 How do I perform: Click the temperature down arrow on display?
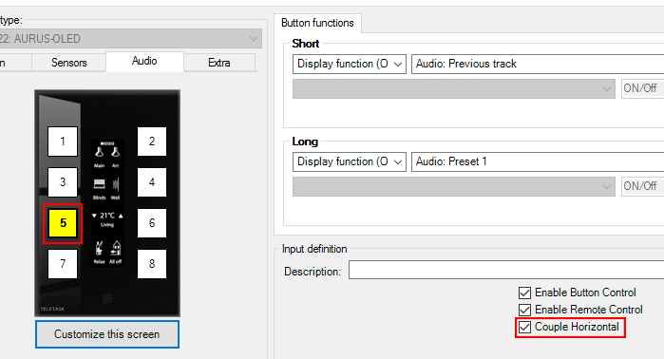(x=94, y=216)
